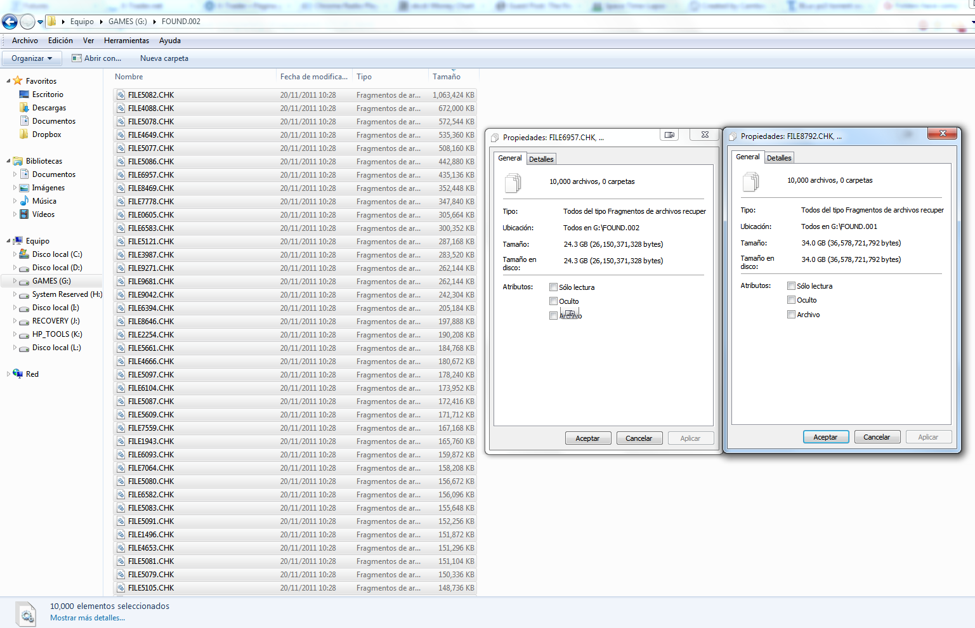Open Dropbox folder in sidebar
This screenshot has width=975, height=628.
(46, 134)
